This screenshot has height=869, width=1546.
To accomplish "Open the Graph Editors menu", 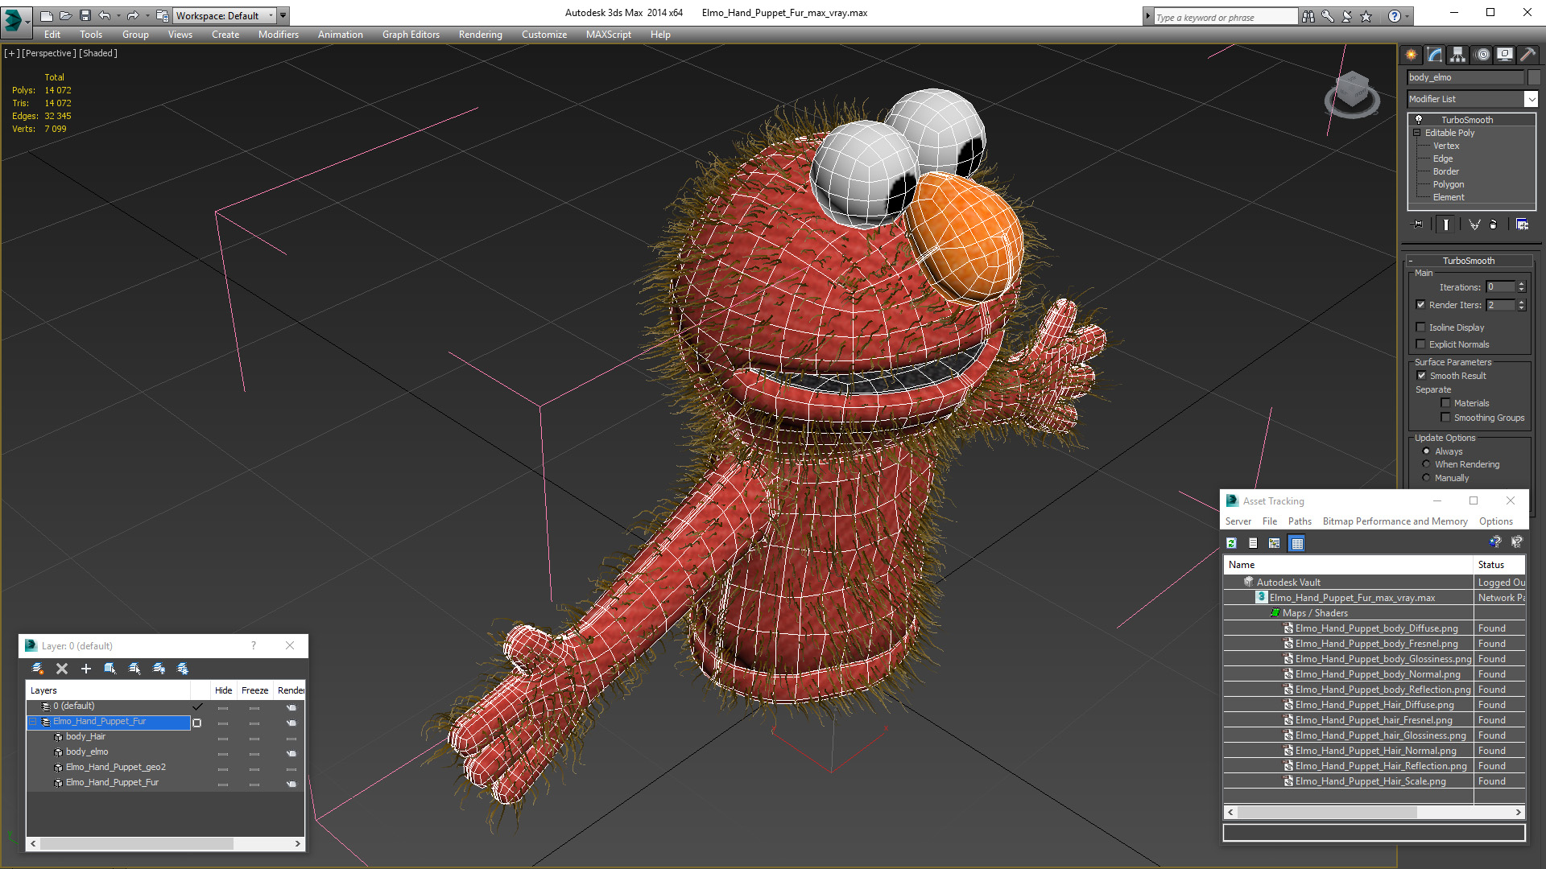I will (411, 35).
